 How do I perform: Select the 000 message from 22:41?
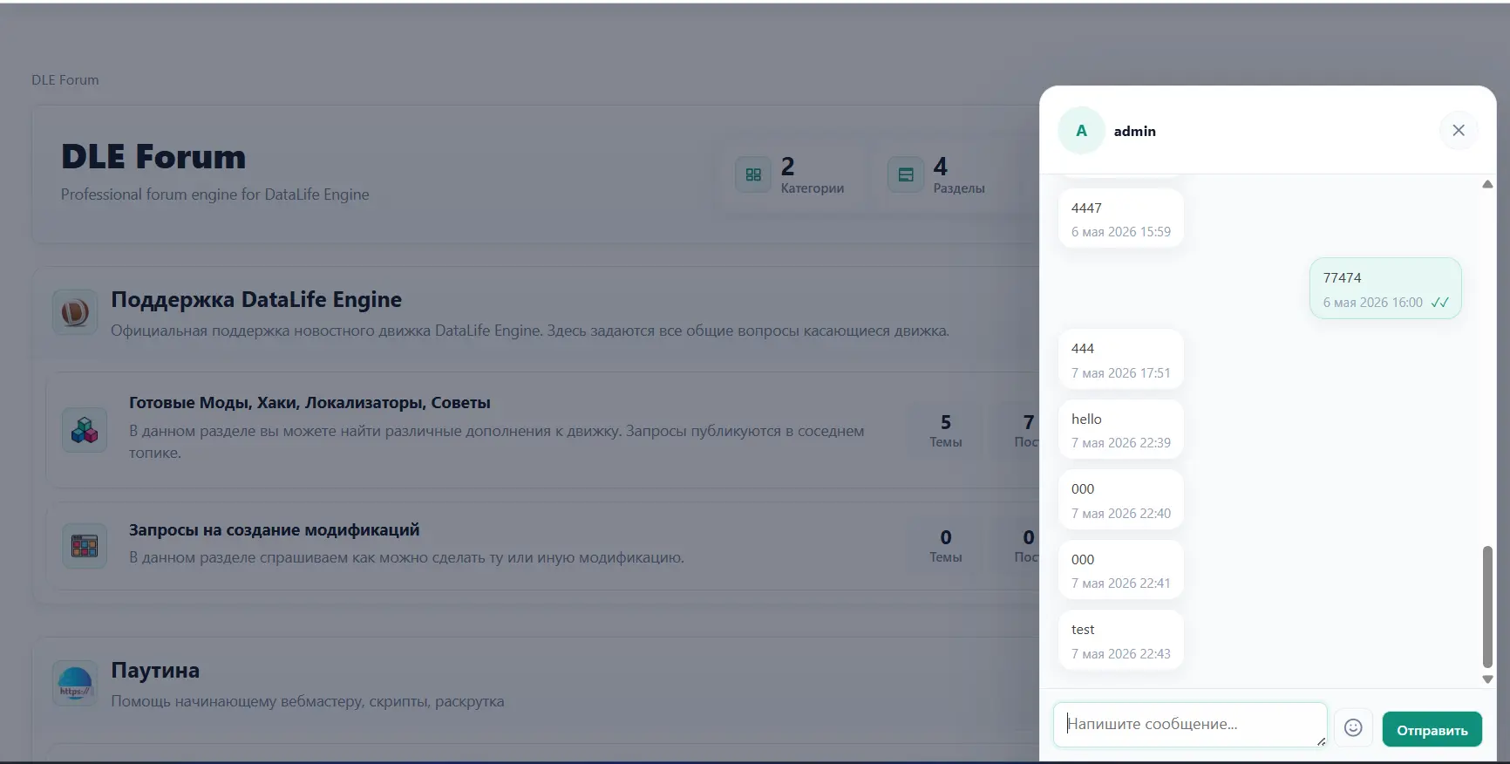point(1120,570)
